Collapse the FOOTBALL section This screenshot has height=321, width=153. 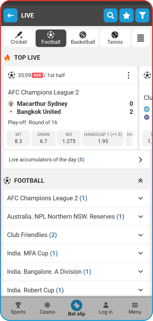pyautogui.click(x=140, y=180)
